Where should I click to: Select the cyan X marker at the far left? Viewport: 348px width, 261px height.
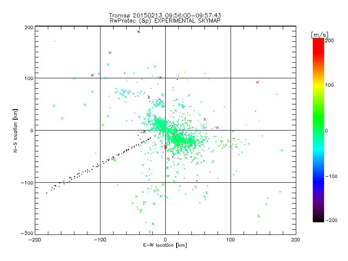(54, 106)
